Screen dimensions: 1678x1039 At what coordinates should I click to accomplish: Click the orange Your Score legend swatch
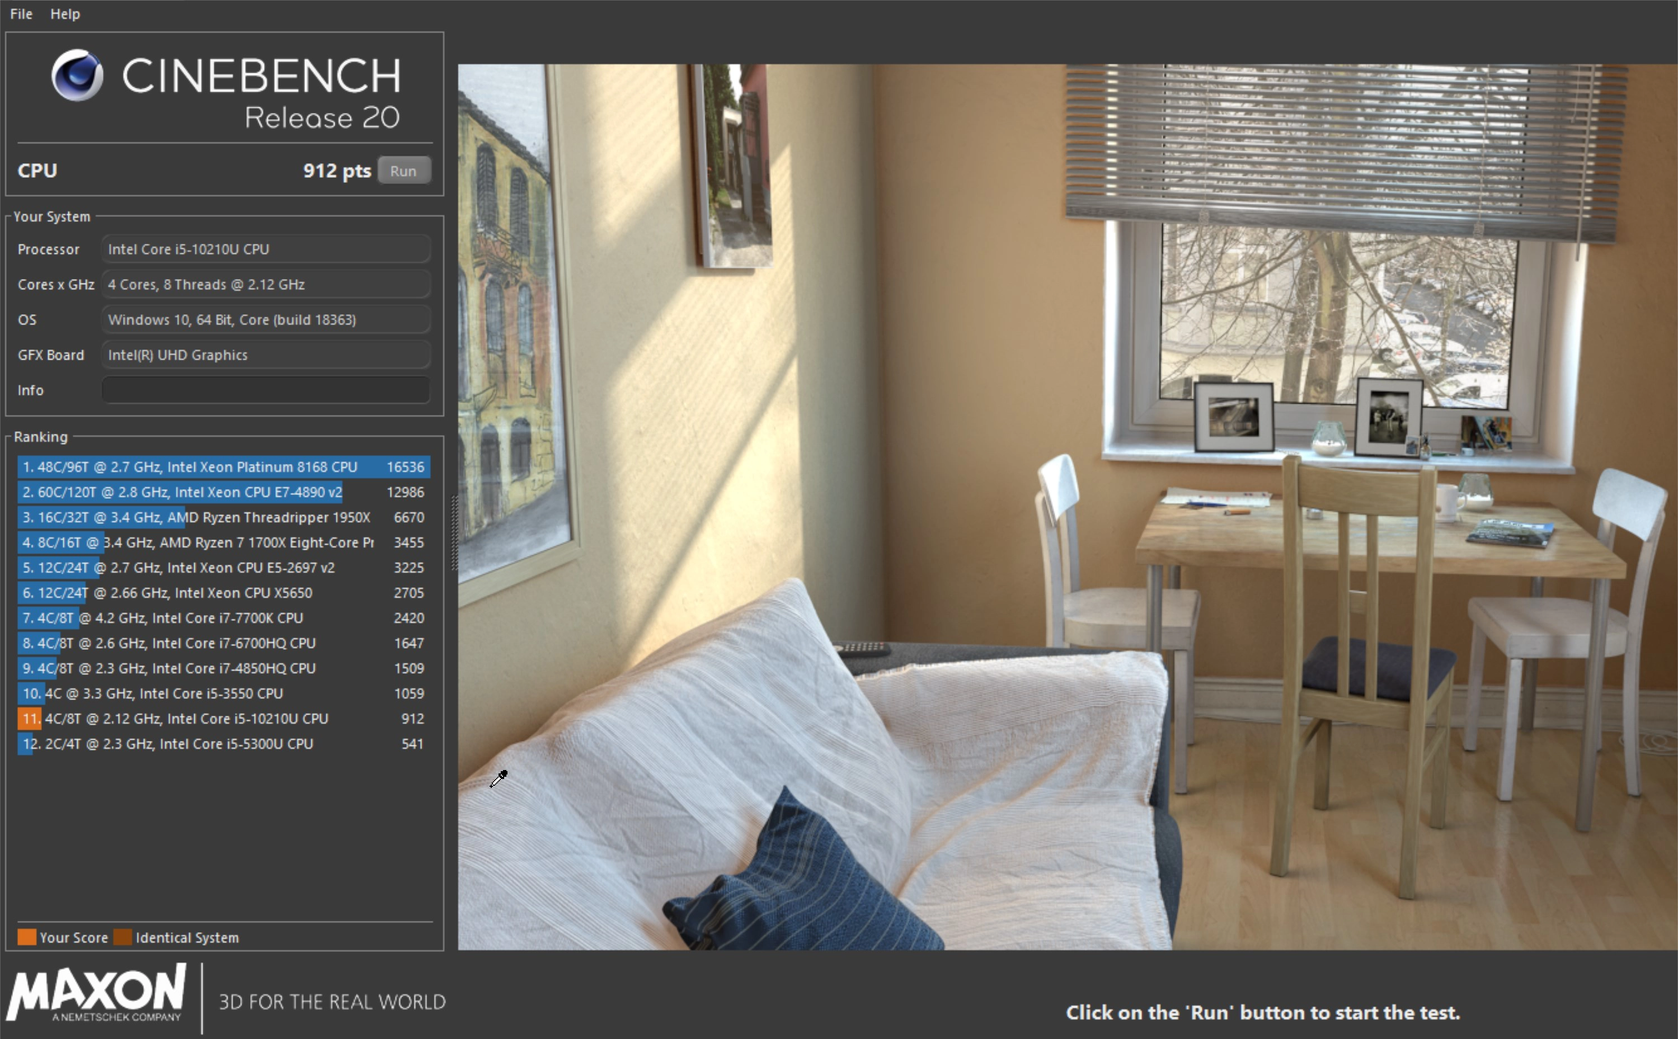point(27,937)
